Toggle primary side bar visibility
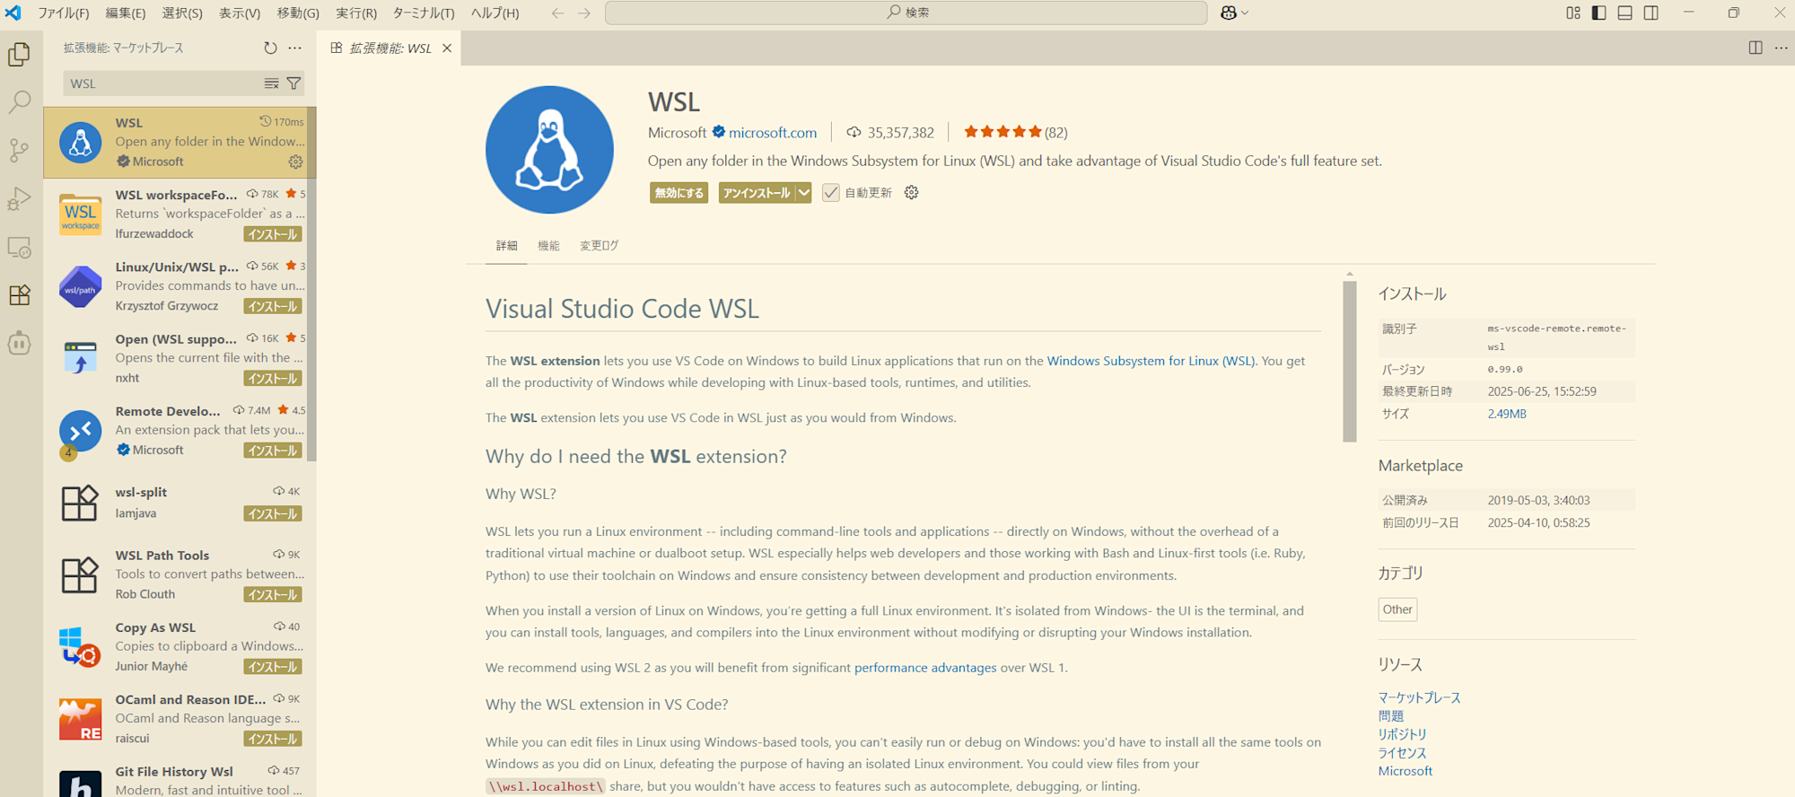The width and height of the screenshot is (1795, 797). tap(1599, 13)
